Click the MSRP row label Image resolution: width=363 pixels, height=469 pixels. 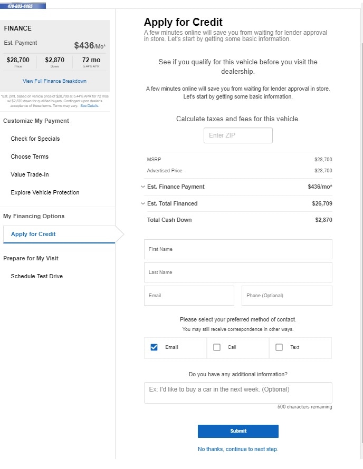(154, 160)
